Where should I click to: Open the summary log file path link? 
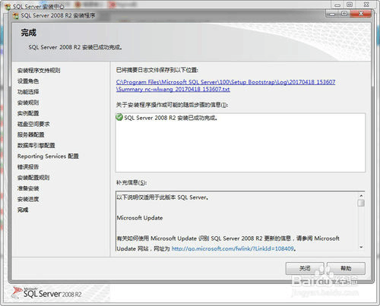coord(226,86)
